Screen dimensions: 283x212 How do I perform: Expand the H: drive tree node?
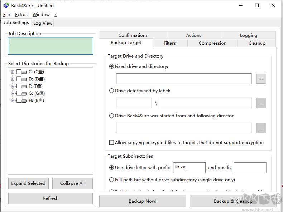pos(13,100)
